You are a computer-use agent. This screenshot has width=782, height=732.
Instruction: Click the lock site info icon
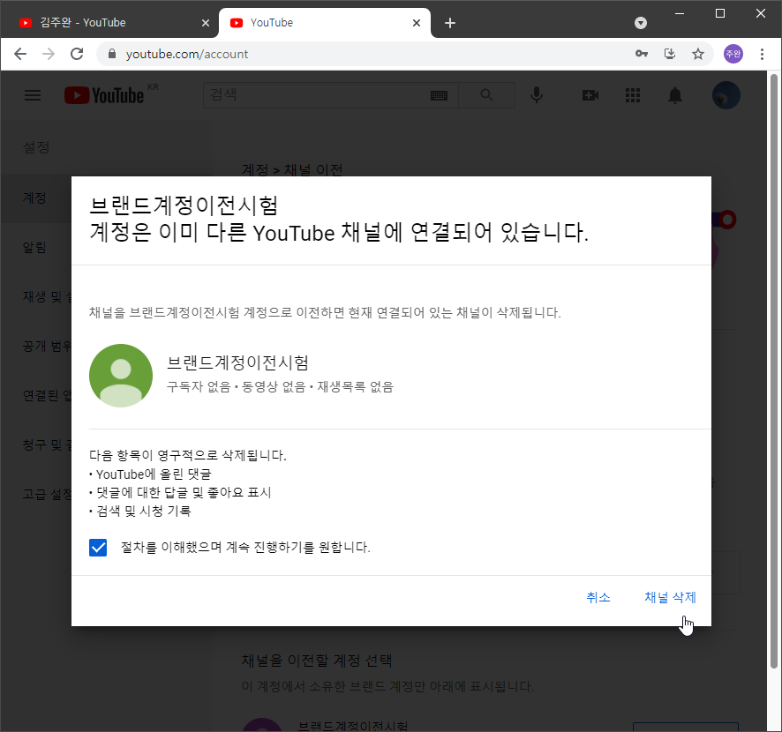pos(112,54)
